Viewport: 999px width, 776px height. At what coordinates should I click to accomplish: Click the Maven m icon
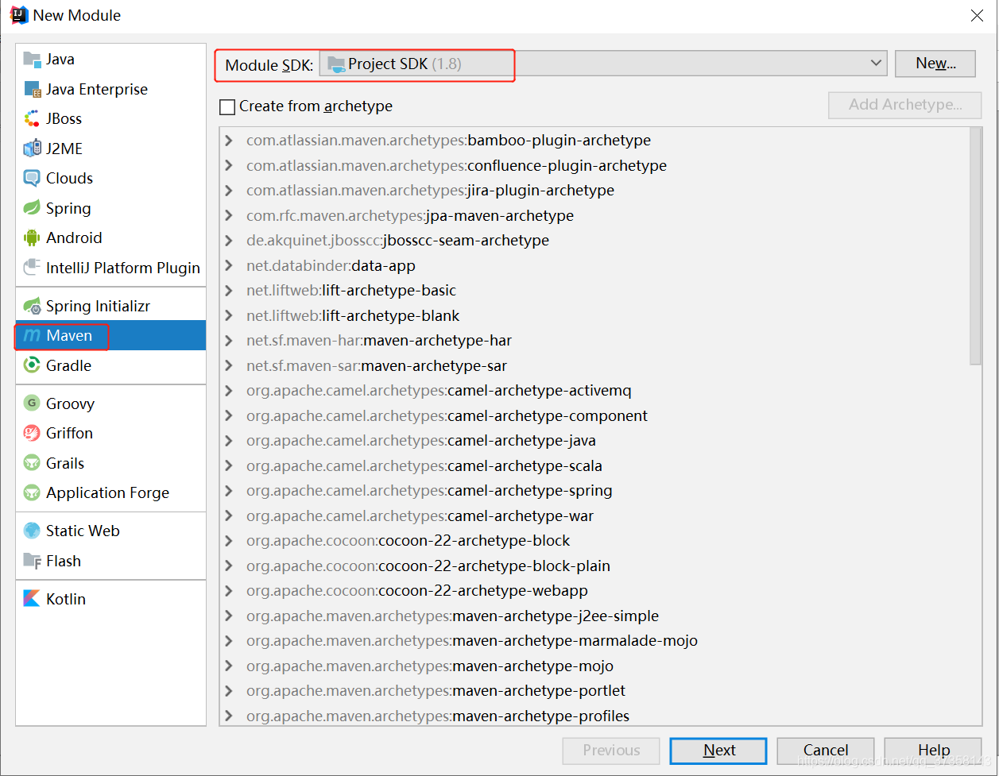[x=32, y=335]
